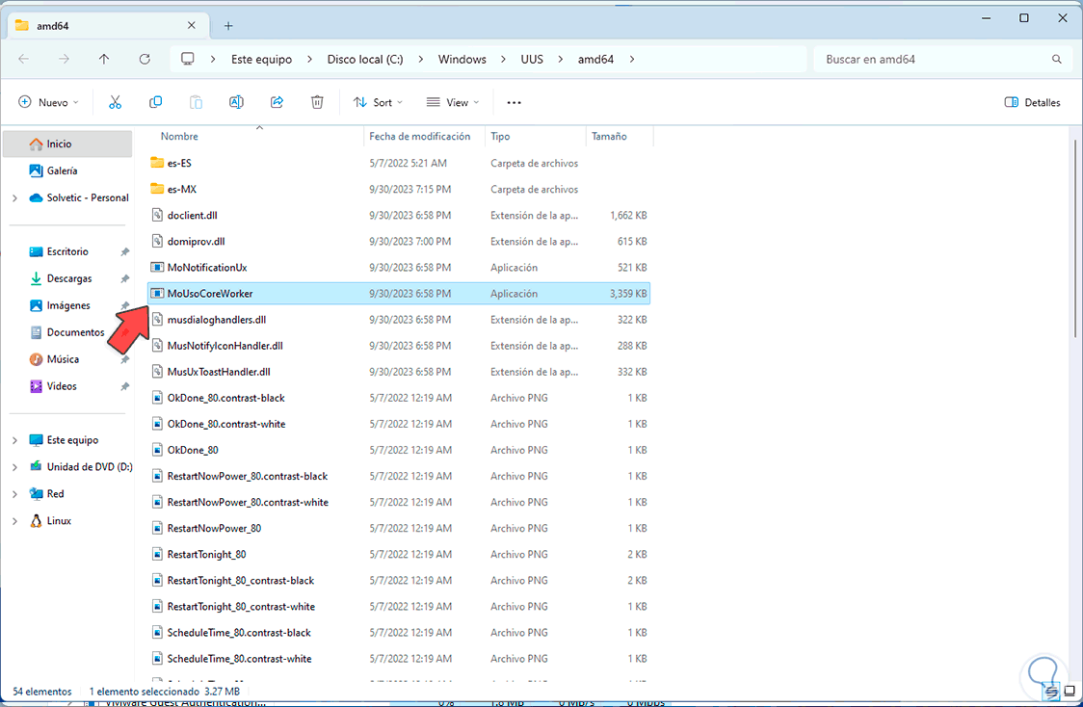Sort by the Tamaño column header
The height and width of the screenshot is (707, 1083).
point(609,137)
